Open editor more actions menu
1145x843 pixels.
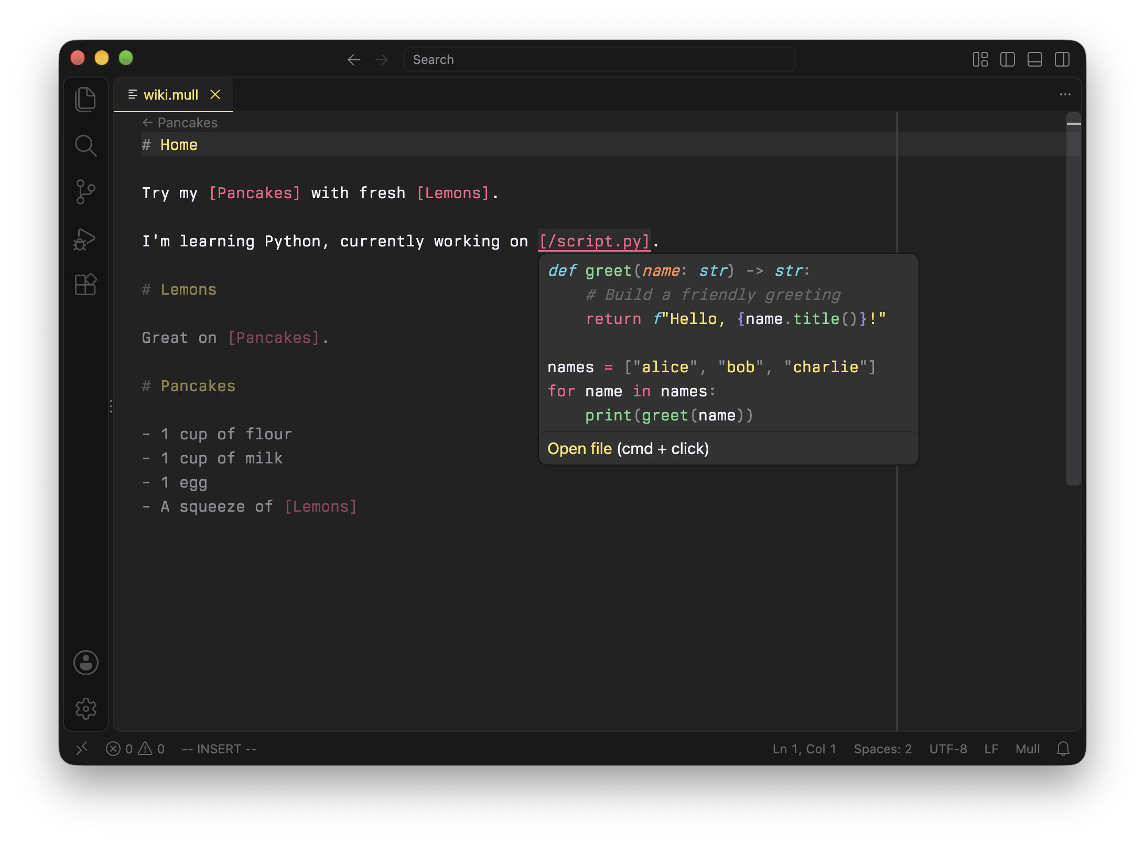(1065, 94)
